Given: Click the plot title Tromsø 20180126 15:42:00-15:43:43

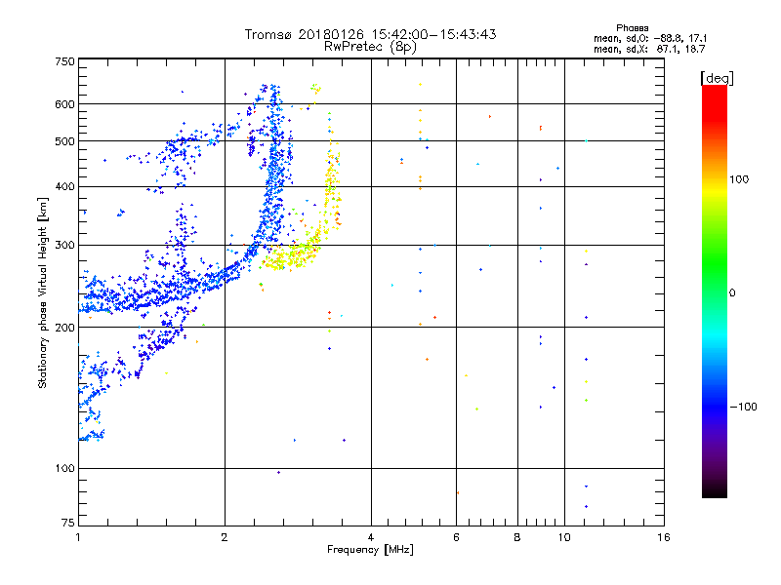Looking at the screenshot, I should tap(370, 34).
